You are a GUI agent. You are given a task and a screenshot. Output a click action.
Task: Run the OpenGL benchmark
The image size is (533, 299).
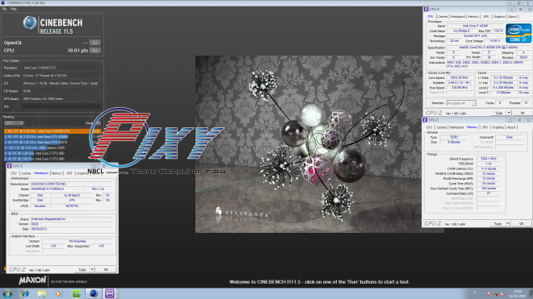tap(94, 43)
